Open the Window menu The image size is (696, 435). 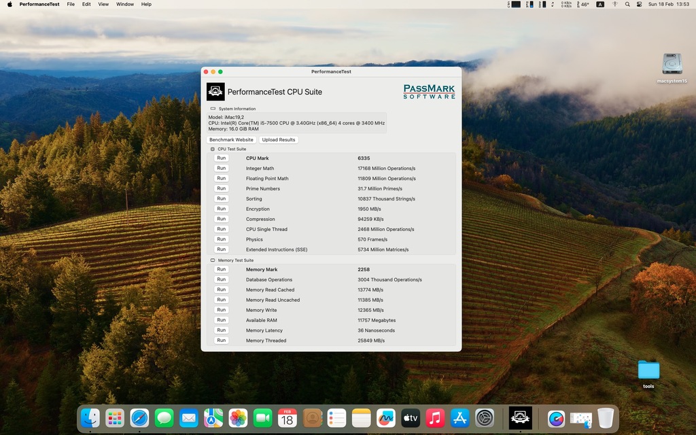(125, 4)
